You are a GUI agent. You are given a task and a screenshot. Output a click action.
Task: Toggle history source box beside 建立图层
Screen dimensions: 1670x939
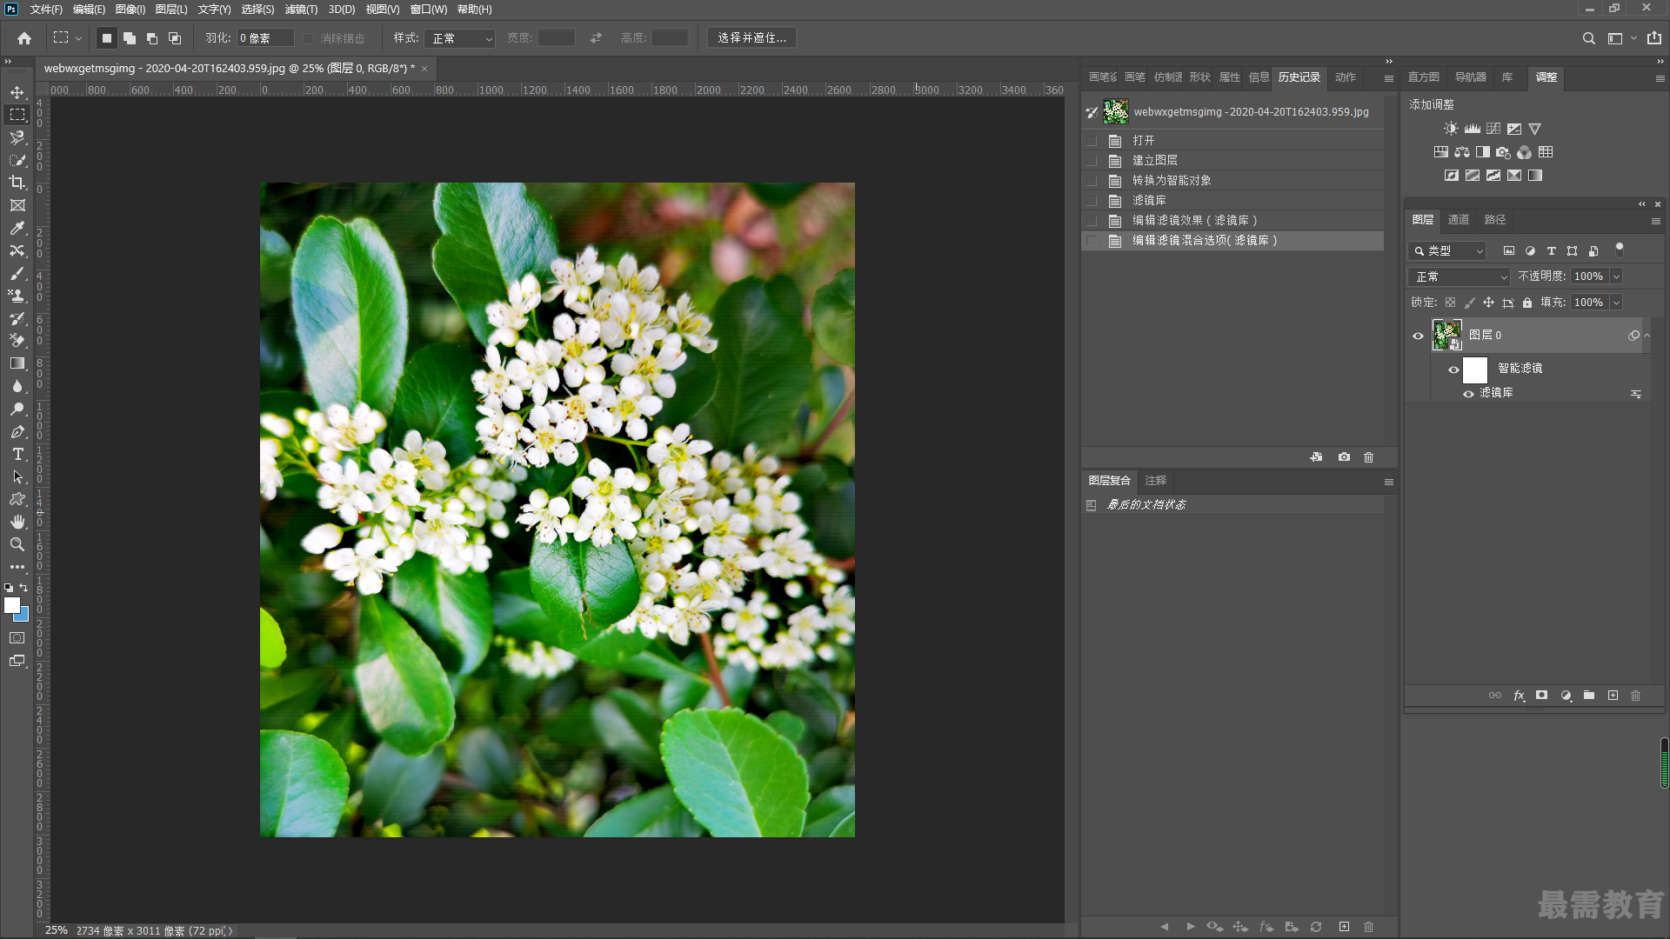coord(1092,161)
